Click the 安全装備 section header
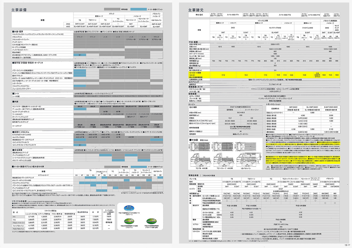 (18, 150)
